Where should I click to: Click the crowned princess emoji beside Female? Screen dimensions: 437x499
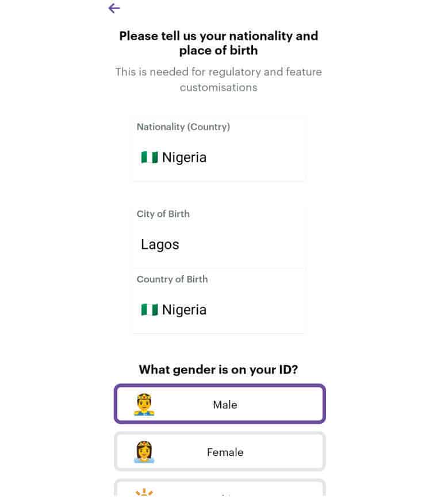(x=144, y=452)
